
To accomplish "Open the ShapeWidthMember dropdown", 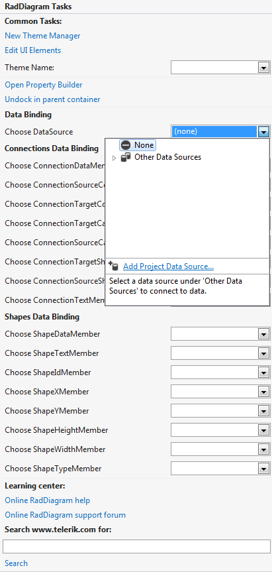I will (x=263, y=449).
